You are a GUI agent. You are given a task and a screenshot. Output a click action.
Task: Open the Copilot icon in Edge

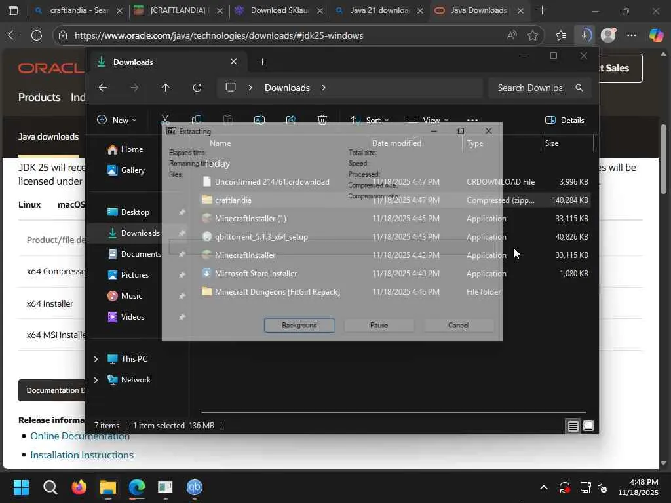pyautogui.click(x=656, y=35)
